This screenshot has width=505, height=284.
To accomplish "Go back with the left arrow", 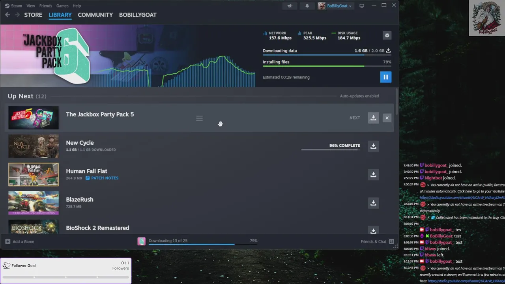I will click(7, 15).
